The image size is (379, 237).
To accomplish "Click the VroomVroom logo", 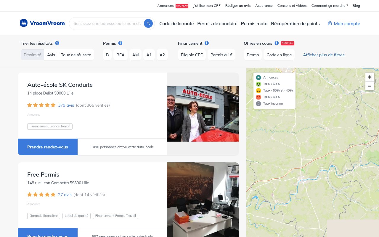I will pyautogui.click(x=42, y=23).
